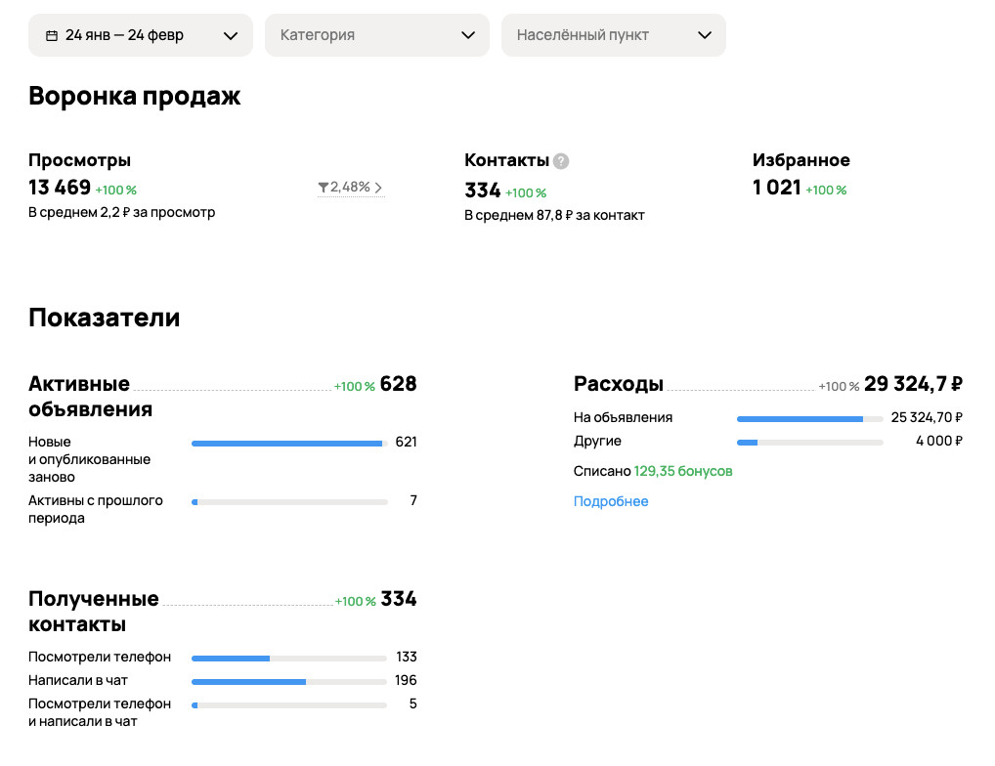
Task: Click the На объявления expenses bar
Action: pos(809,419)
